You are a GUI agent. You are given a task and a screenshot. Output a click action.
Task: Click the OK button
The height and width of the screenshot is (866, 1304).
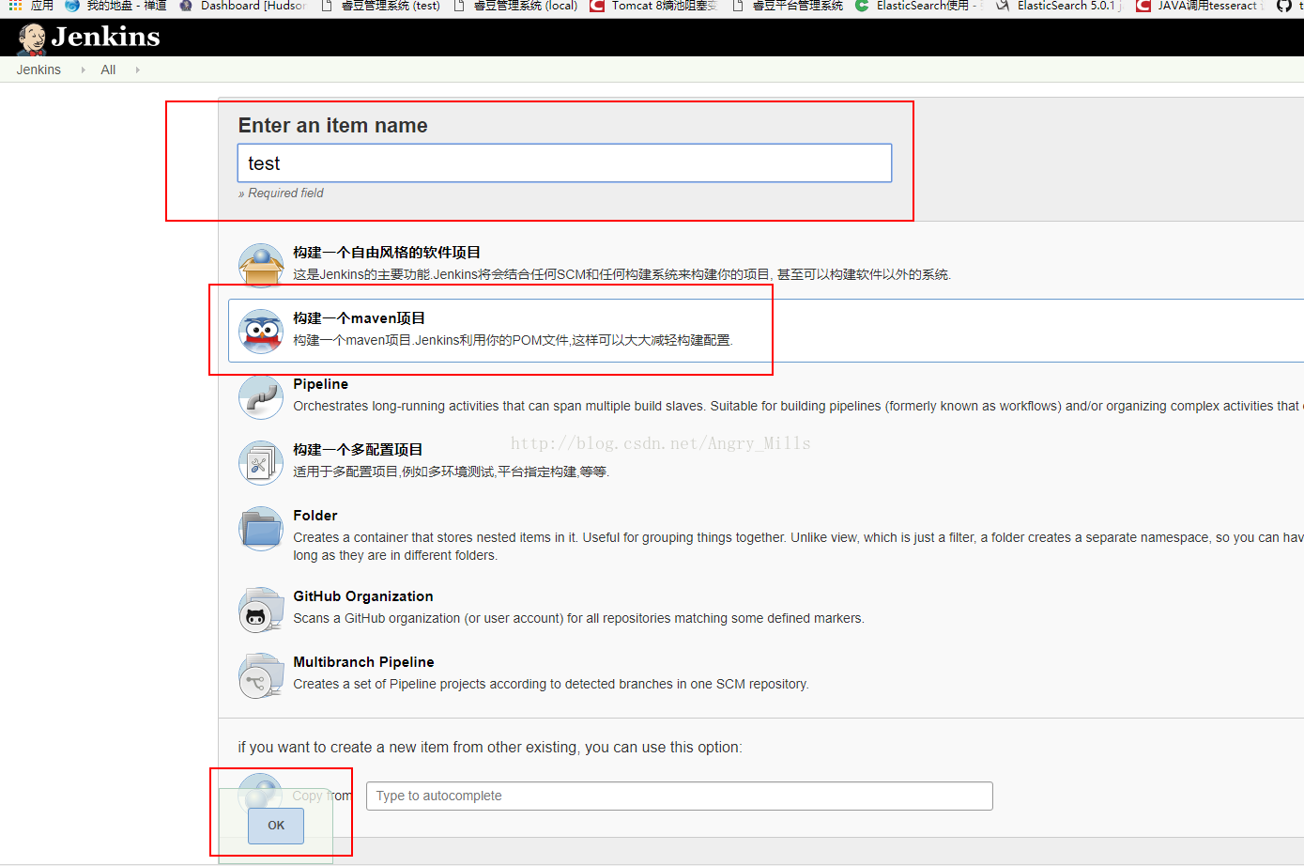click(276, 826)
